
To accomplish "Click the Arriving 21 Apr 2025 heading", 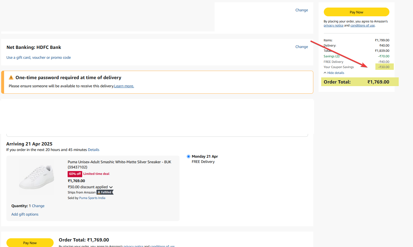I will (29, 144).
